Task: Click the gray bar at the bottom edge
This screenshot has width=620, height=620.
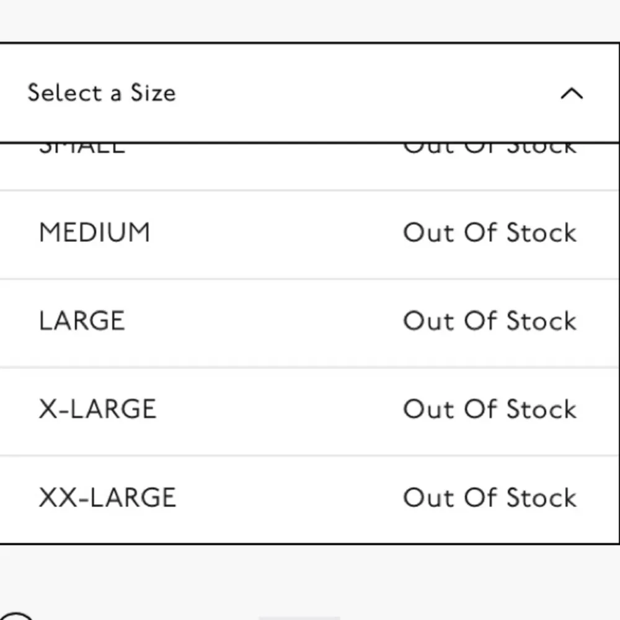Action: [x=299, y=618]
